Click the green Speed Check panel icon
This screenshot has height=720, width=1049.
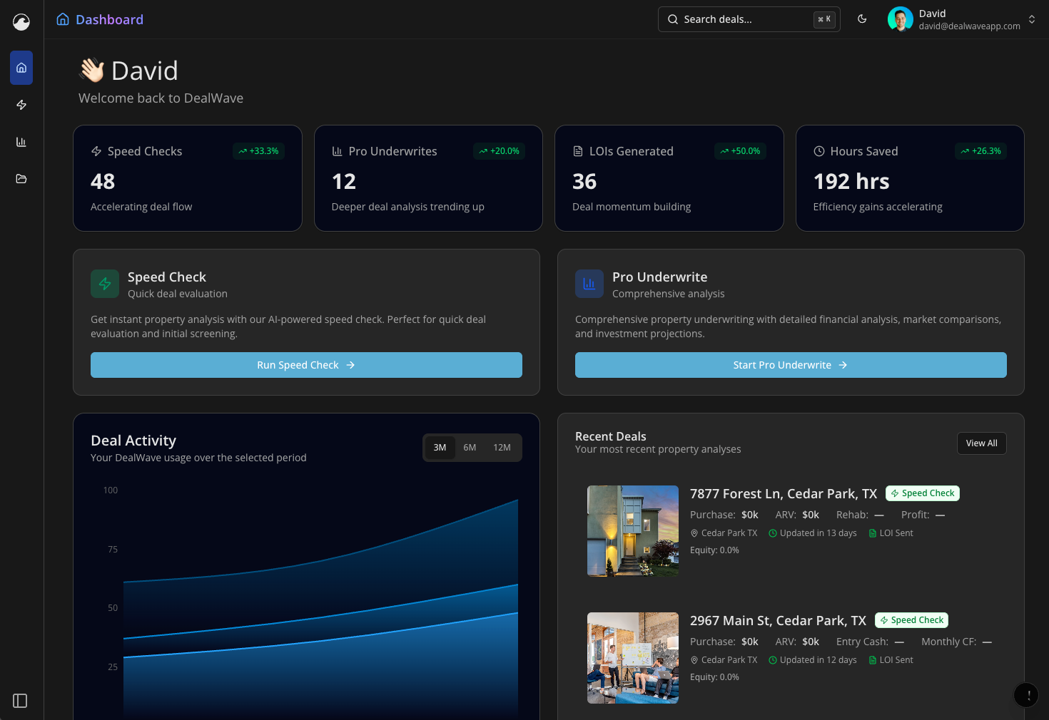(x=105, y=284)
